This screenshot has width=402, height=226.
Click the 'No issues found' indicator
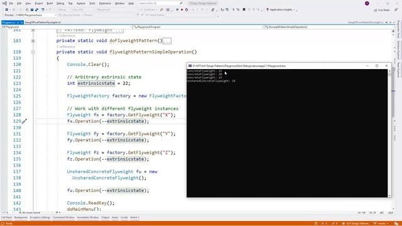[30, 213]
